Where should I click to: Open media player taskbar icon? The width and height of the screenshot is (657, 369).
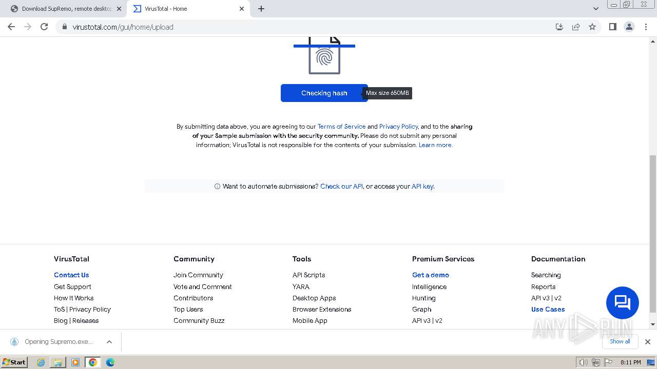coord(75,362)
